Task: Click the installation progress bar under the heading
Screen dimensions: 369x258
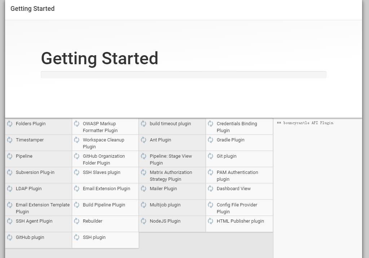Action: coord(184,75)
